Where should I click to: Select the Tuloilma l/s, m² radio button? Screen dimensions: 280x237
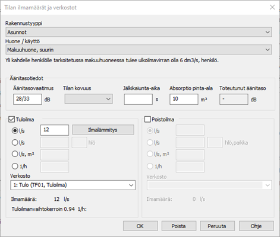click(15, 154)
